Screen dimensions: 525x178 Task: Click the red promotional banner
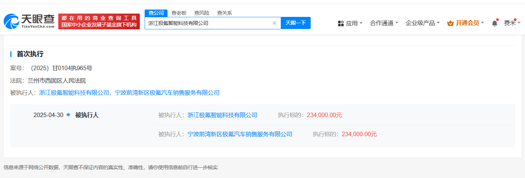99,21
